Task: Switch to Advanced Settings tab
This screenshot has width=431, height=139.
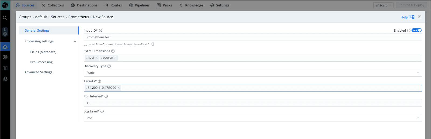Action: coord(38,72)
